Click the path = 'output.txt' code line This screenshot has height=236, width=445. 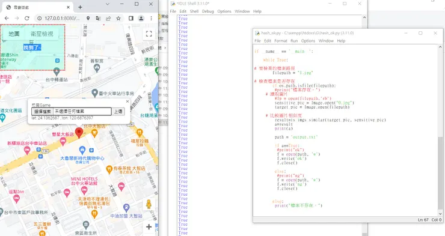pos(296,137)
